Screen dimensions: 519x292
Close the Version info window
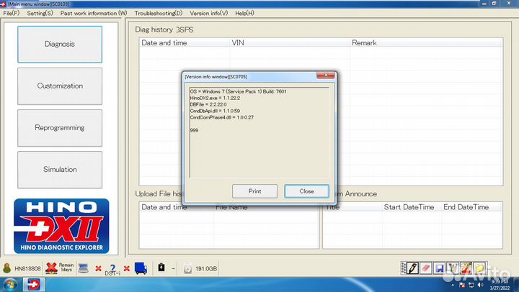[306, 191]
